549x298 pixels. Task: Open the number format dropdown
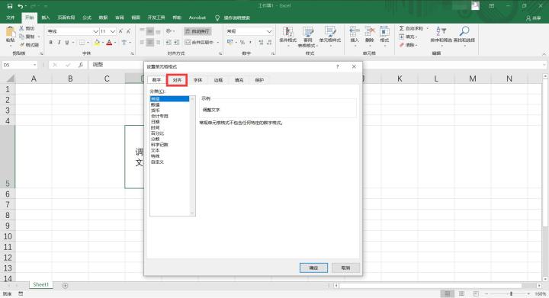(269, 31)
